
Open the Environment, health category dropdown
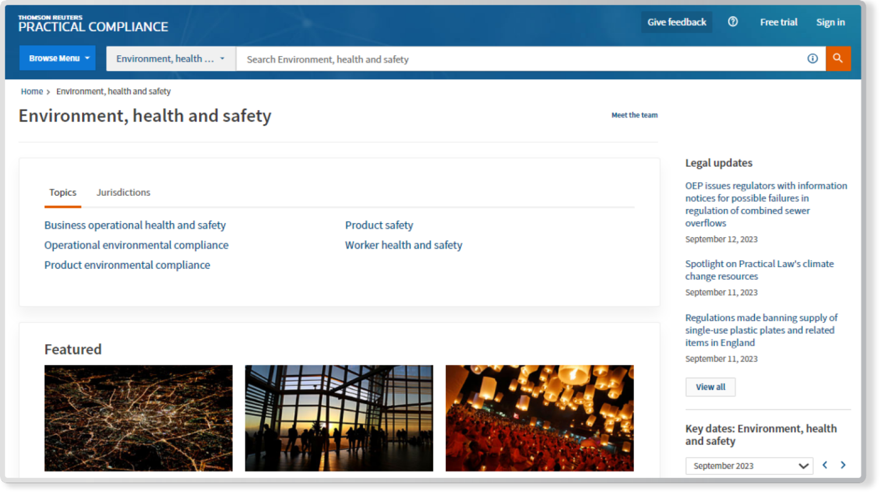(170, 59)
